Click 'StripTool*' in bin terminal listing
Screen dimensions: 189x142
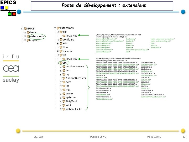coord(156,48)
